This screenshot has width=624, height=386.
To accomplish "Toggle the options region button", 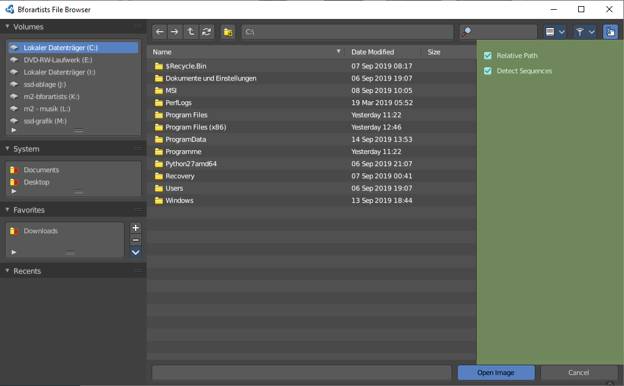I will pos(610,32).
